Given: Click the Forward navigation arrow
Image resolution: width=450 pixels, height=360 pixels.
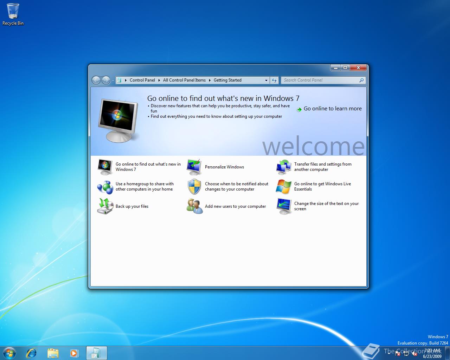Looking at the screenshot, I should (x=106, y=80).
